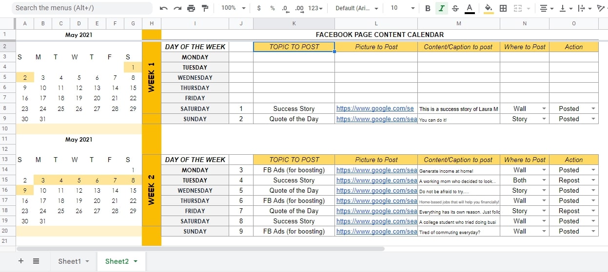The width and height of the screenshot is (608, 272).
Task: Format selection as currency
Action: (x=258, y=8)
